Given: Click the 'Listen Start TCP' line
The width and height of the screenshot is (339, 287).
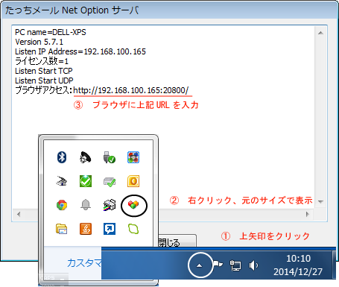Looking at the screenshot, I should tap(44, 71).
